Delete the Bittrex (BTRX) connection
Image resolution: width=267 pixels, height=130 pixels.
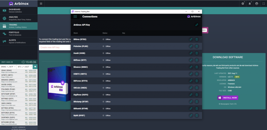coord(197,39)
